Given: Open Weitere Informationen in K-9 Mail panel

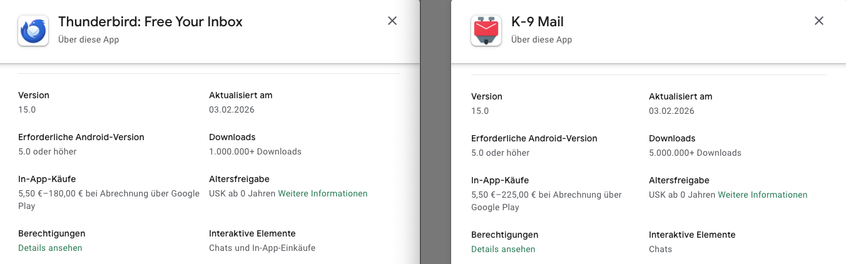Looking at the screenshot, I should pos(762,195).
